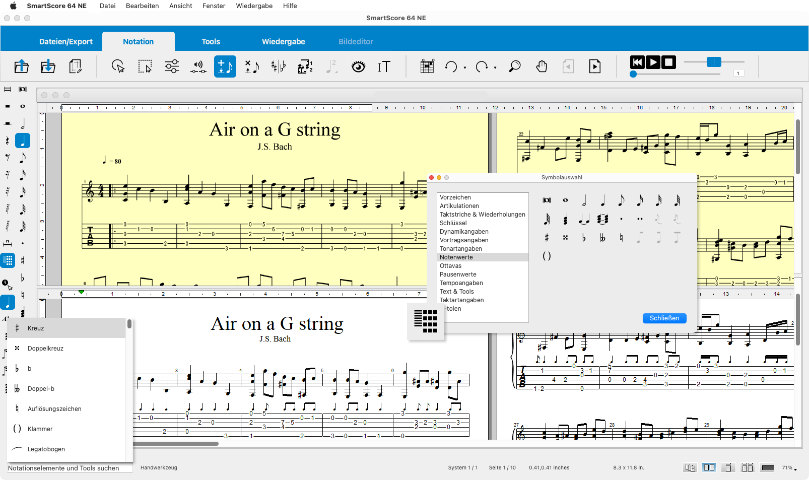Click the text insertion tool icon
The image size is (809, 480).
(384, 66)
